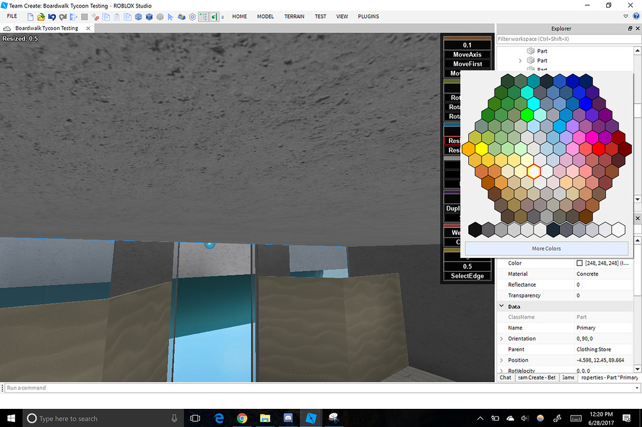
Task: Expand the Orientation property row
Action: coord(502,338)
